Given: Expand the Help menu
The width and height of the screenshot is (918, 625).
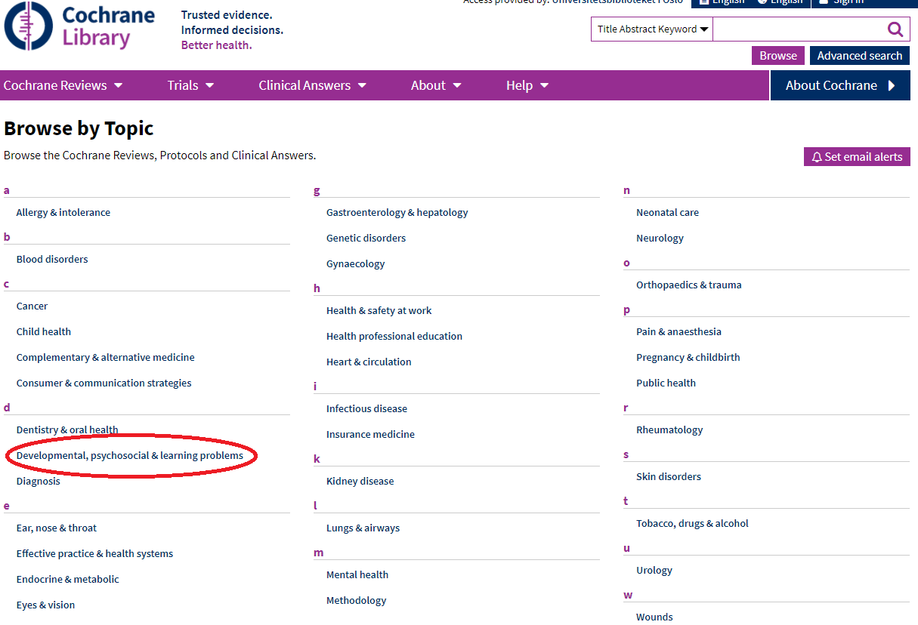Looking at the screenshot, I should pyautogui.click(x=527, y=85).
